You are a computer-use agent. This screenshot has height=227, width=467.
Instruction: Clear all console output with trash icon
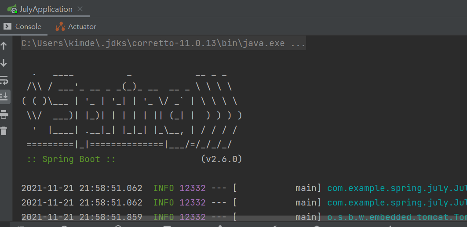[4, 131]
